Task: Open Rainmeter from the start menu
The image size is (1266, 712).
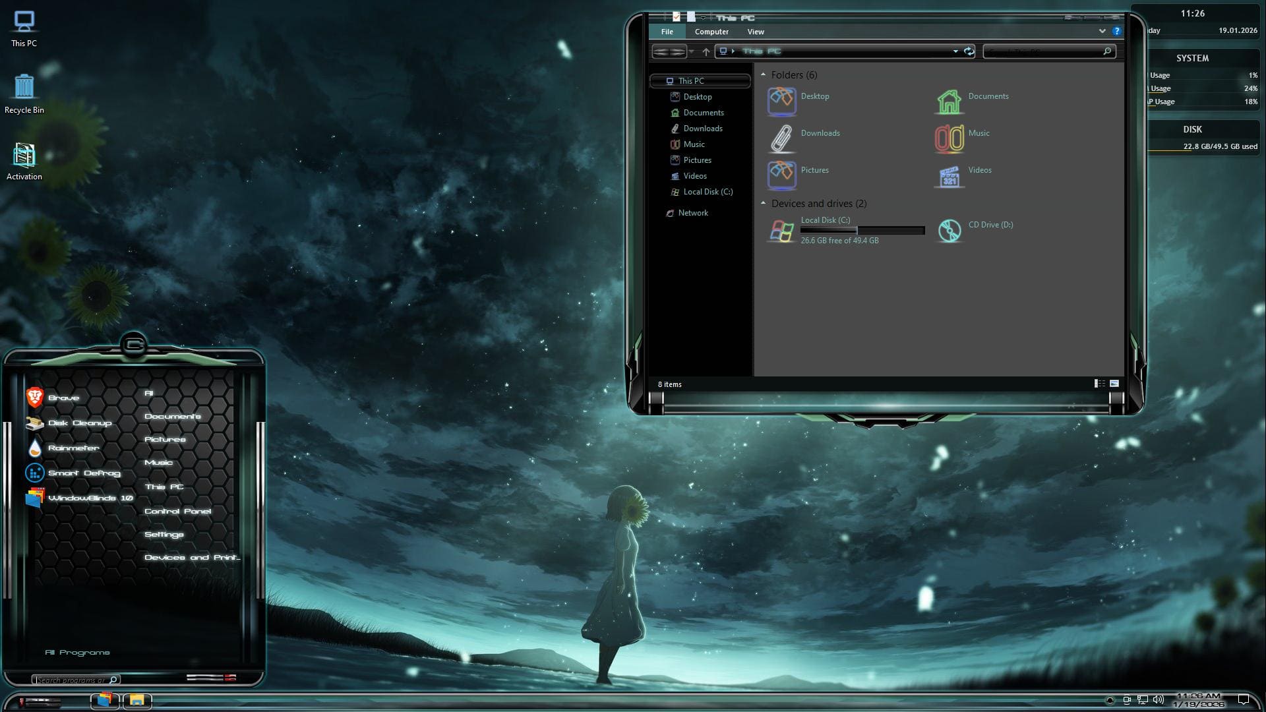Action: tap(63, 448)
